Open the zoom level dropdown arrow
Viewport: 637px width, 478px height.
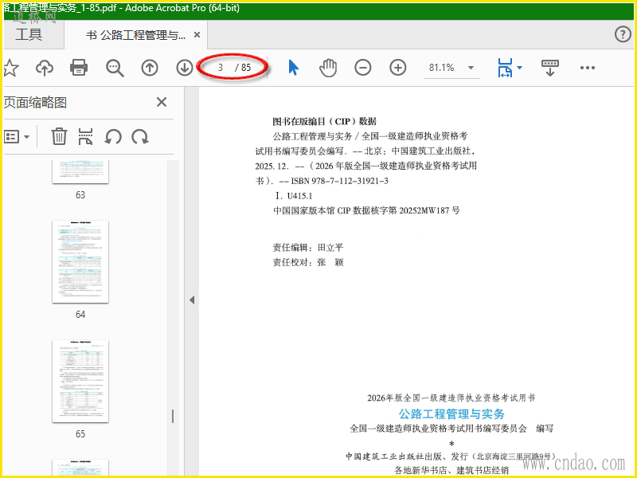[x=471, y=68]
